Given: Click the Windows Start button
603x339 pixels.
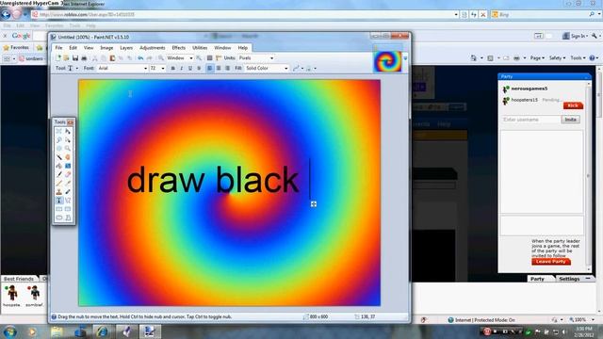Looking at the screenshot, I should point(9,331).
